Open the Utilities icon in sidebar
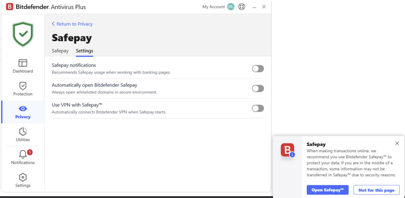 coord(23,131)
